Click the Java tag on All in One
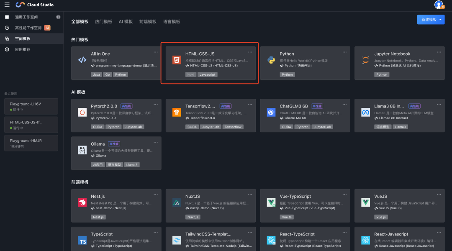The image size is (452, 251). coord(96,74)
